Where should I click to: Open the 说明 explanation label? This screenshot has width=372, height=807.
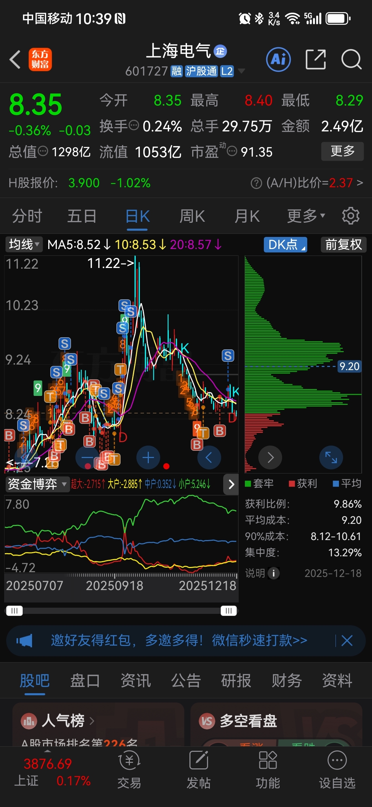coord(255,573)
